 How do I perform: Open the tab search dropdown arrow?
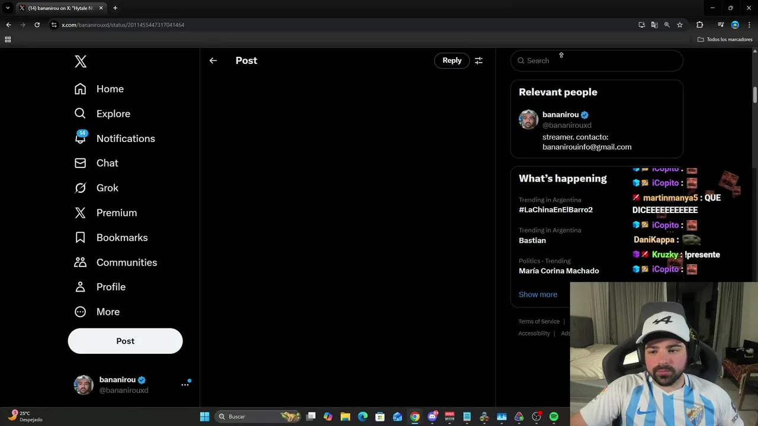coord(8,8)
